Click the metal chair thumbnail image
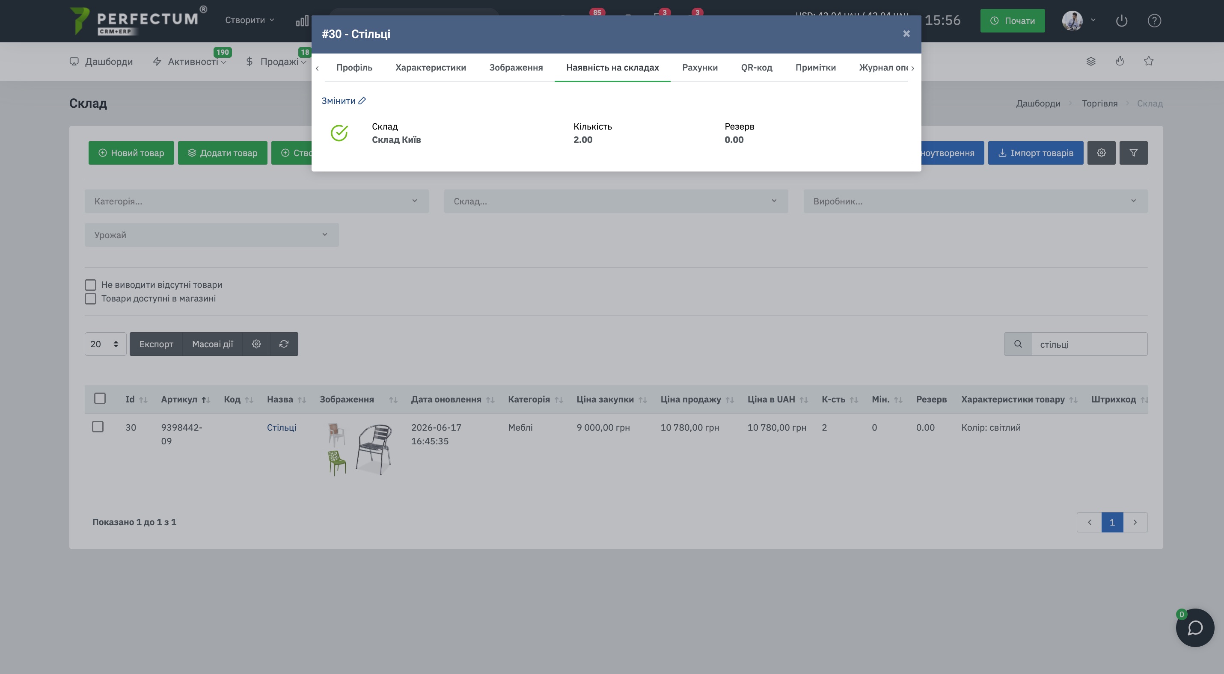The width and height of the screenshot is (1224, 674). tap(374, 449)
